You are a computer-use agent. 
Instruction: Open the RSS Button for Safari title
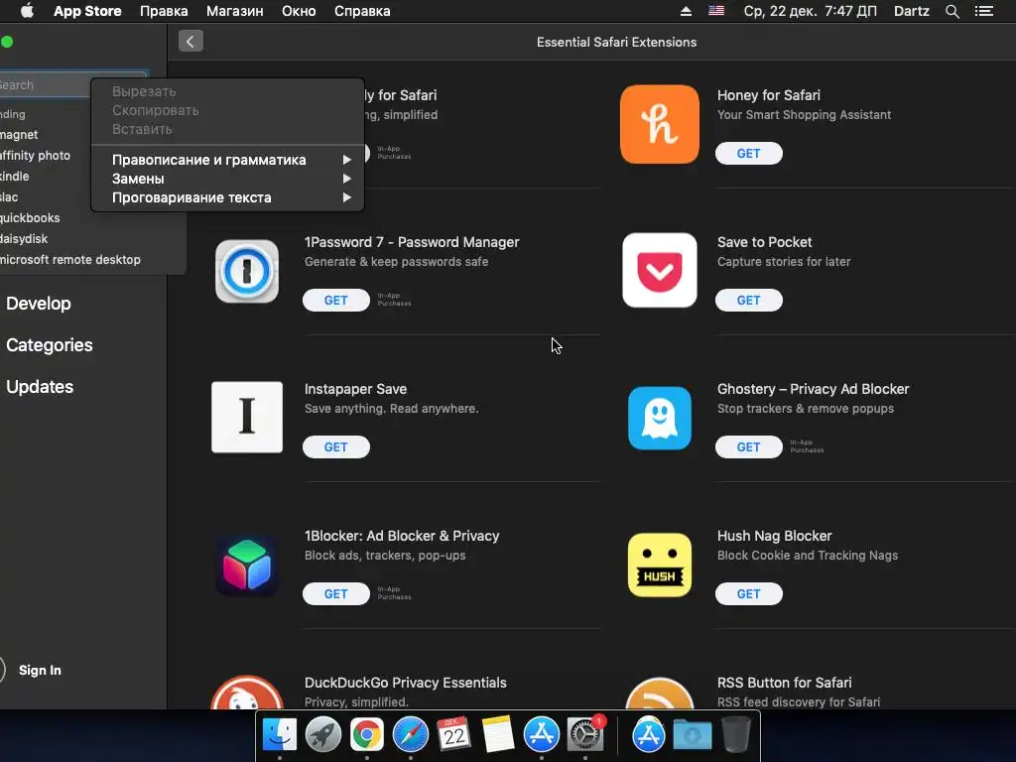(784, 683)
